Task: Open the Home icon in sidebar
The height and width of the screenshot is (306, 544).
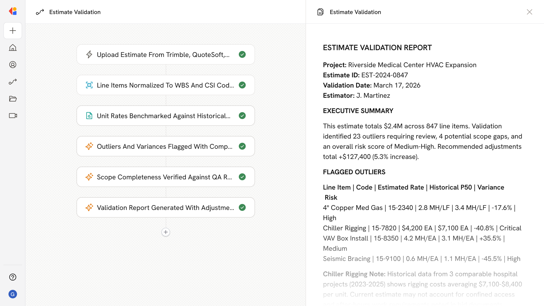Action: click(x=13, y=48)
